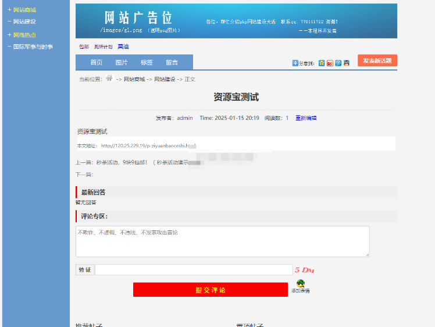Click the 发表新话题 button
The height and width of the screenshot is (327, 435).
tap(377, 61)
